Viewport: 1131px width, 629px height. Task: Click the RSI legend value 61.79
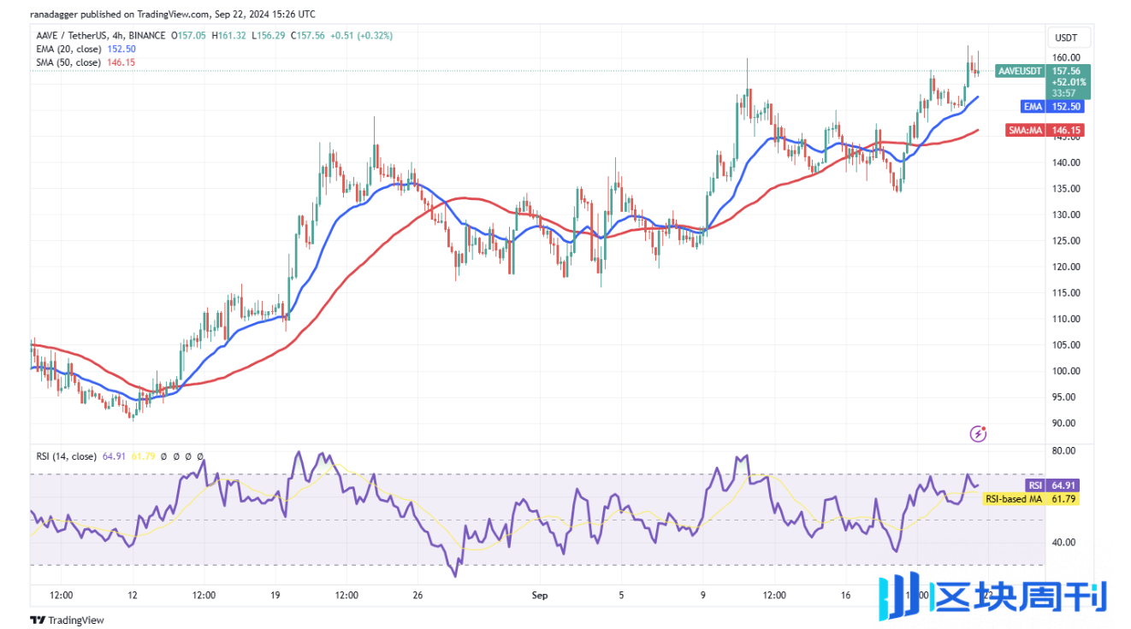142,456
